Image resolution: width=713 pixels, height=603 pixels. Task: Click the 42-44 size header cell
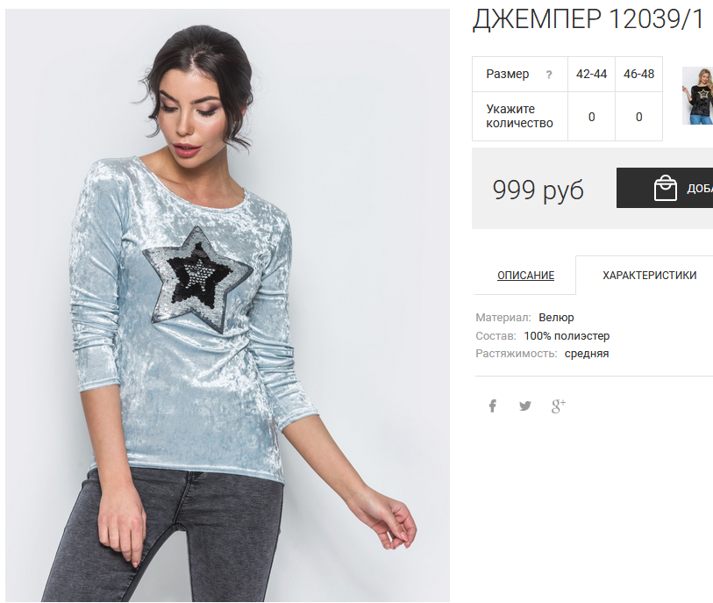(x=592, y=75)
